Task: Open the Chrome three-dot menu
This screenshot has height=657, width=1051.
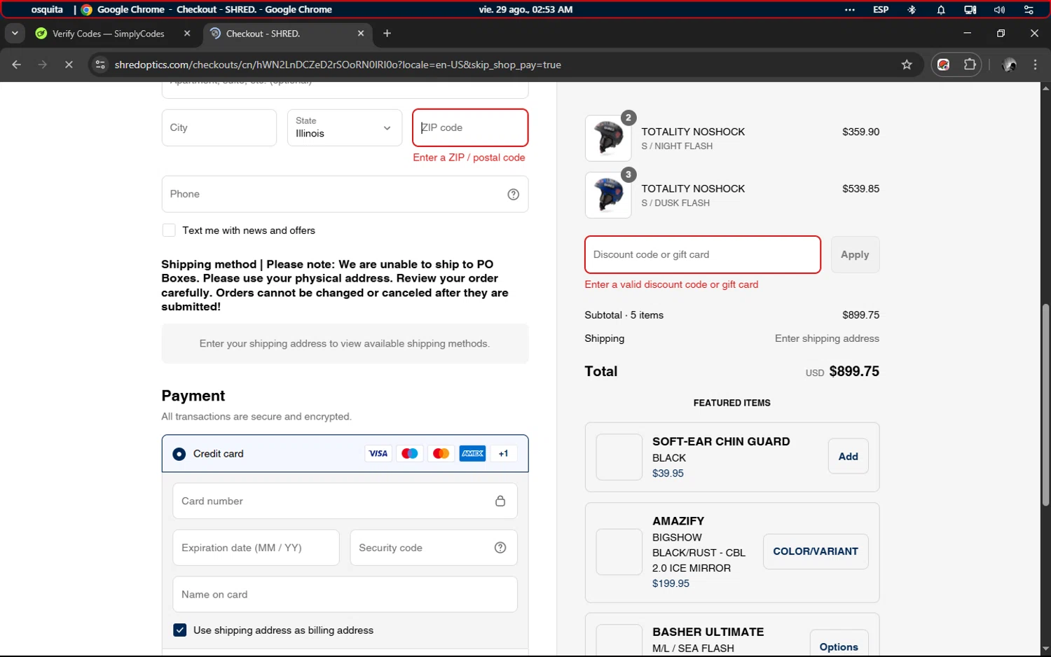Action: pyautogui.click(x=1036, y=64)
